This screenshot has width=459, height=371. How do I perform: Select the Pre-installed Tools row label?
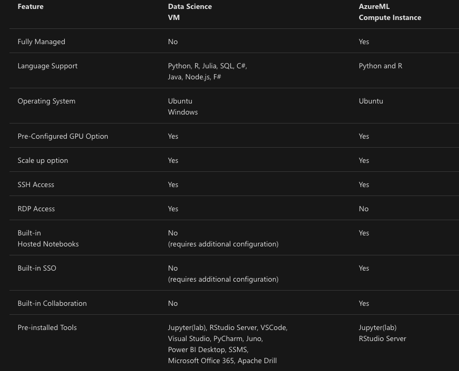pos(47,327)
